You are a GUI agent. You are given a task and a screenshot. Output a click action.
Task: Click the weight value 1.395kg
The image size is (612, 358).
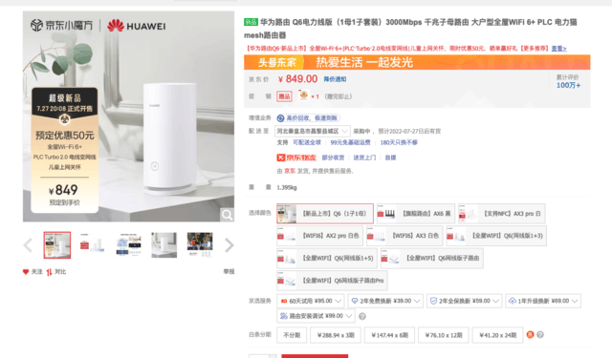[287, 188]
